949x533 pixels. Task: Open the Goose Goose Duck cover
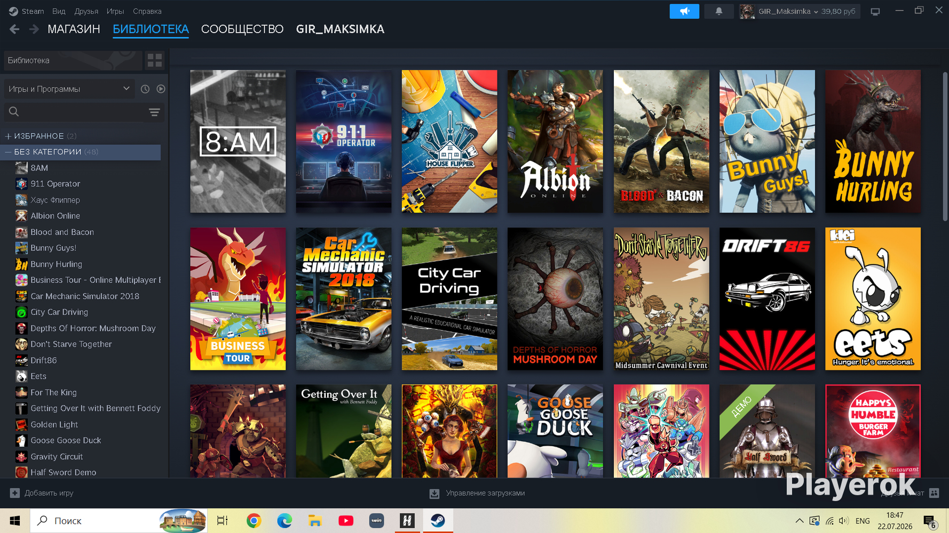555,431
